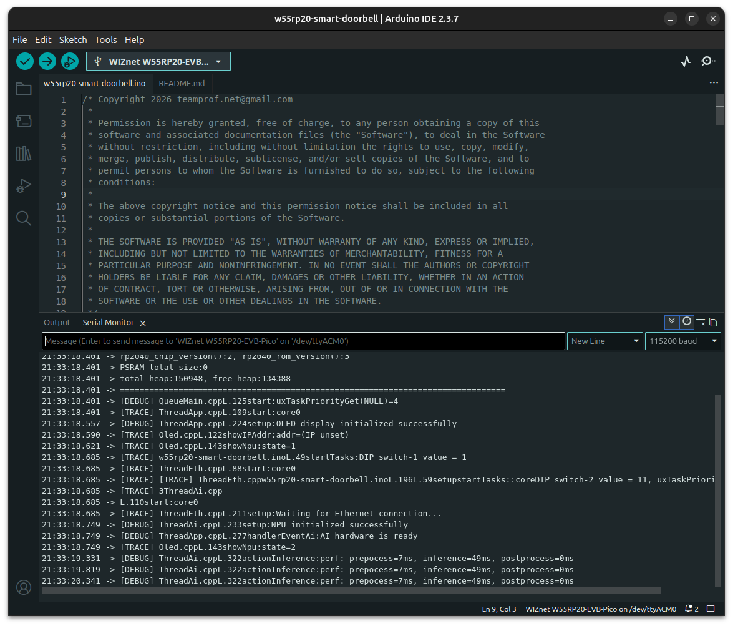Open the Serial Monitor magnifier icon
This screenshot has height=626, width=733.
[x=708, y=61]
